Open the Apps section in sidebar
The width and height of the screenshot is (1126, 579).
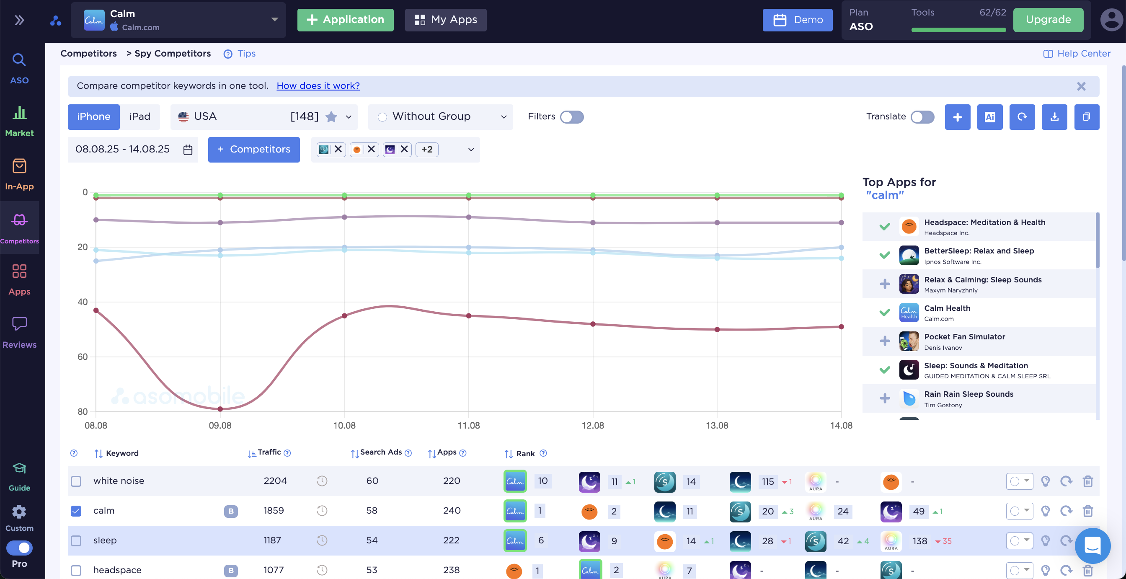coord(19,280)
